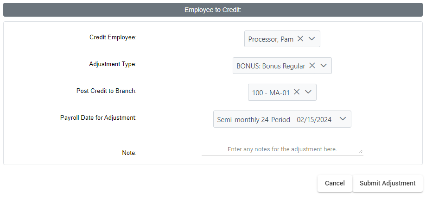Viewport: 426px width, 197px height.
Task: Click the Post Credit to Branch label
Action: coord(107,91)
